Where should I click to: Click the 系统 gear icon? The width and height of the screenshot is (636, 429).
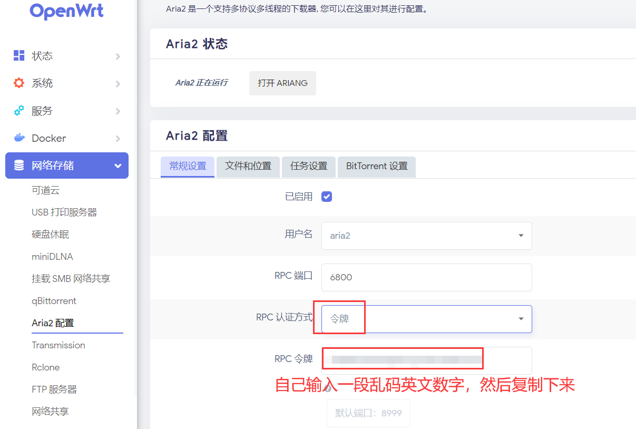point(19,83)
